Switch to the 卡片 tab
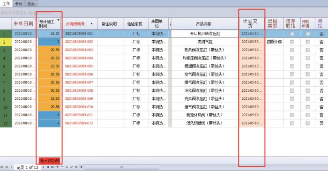328x171 pixels. point(19,4)
